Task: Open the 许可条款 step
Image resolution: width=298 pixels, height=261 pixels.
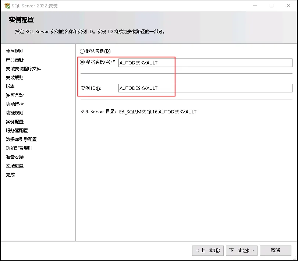Action: [15, 95]
